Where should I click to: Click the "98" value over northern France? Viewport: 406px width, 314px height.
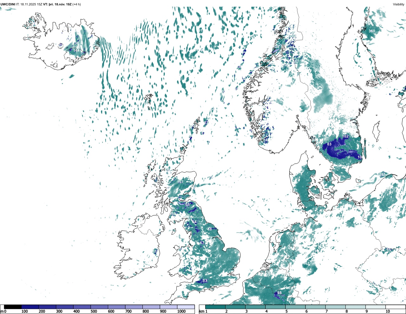coord(279,293)
